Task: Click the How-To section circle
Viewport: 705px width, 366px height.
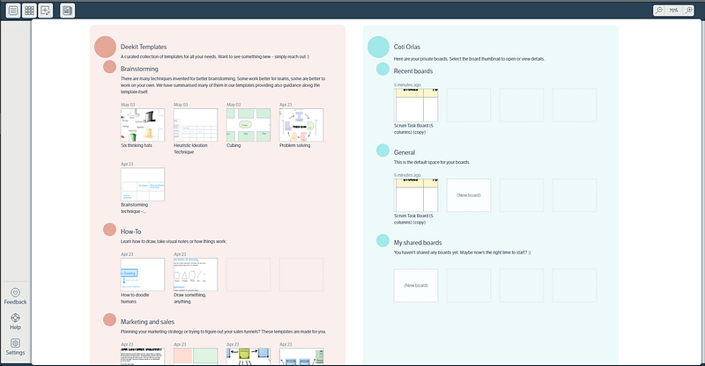Action: (109, 230)
